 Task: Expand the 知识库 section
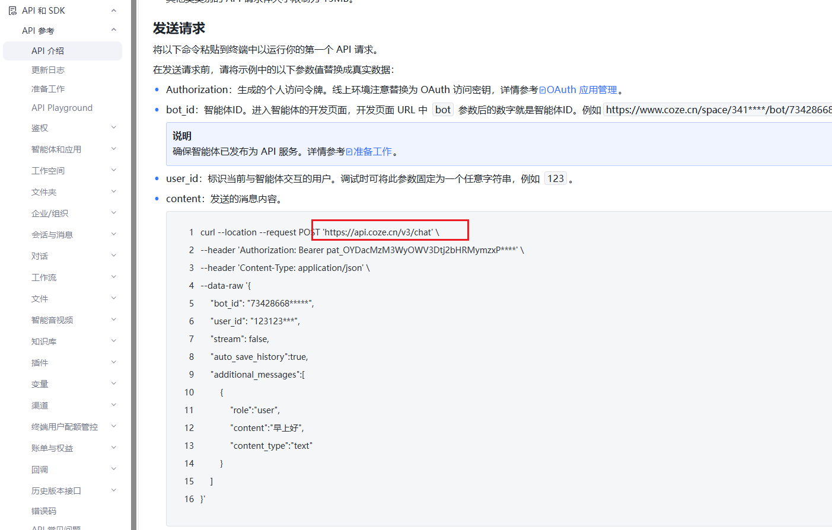coord(114,341)
